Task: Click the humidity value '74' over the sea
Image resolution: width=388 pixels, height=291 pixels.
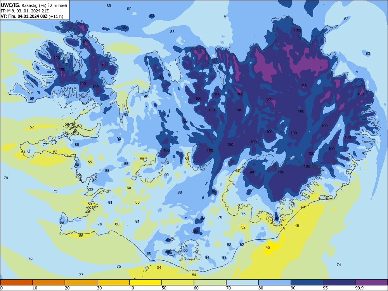Action: click(x=339, y=265)
